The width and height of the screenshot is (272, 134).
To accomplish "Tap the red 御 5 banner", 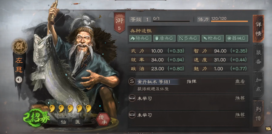I will point(119,23).
